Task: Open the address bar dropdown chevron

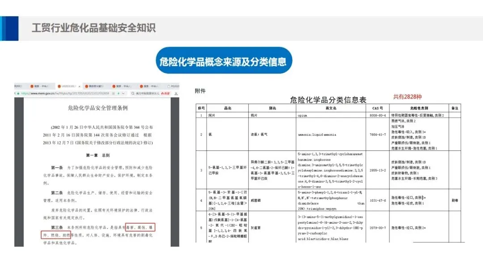Action: pyautogui.click(x=123, y=93)
